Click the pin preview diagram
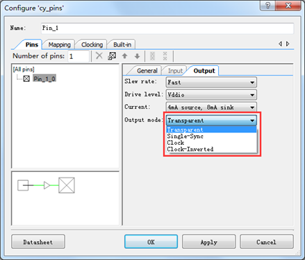 coord(47,185)
